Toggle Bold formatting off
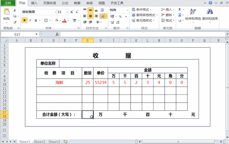Image resolution: width=229 pixels, height=144 pixels. tap(25, 20)
